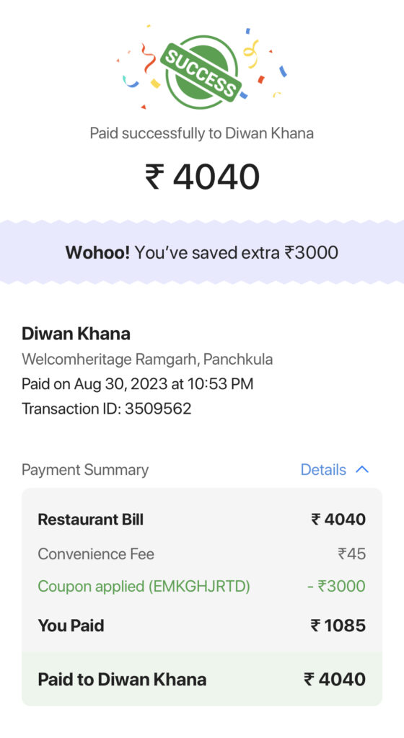Tap the Diwan Khana restaurant name
This screenshot has height=738, width=404.
coord(76,334)
